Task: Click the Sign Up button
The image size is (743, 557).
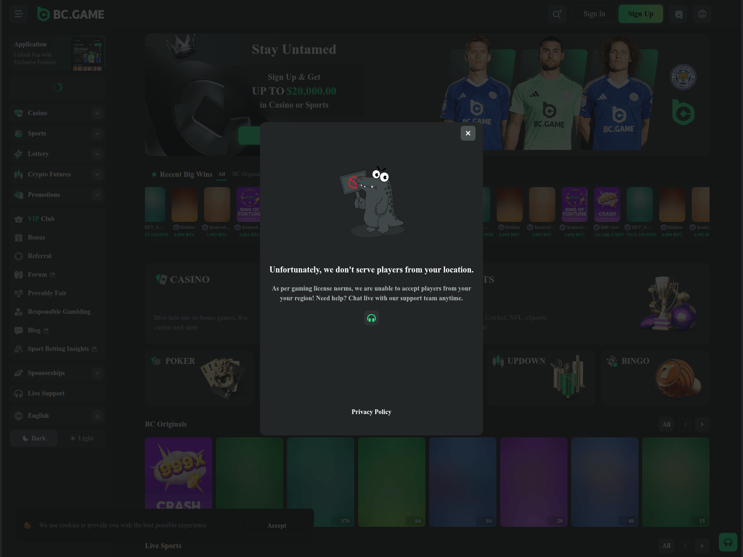Action: (640, 14)
